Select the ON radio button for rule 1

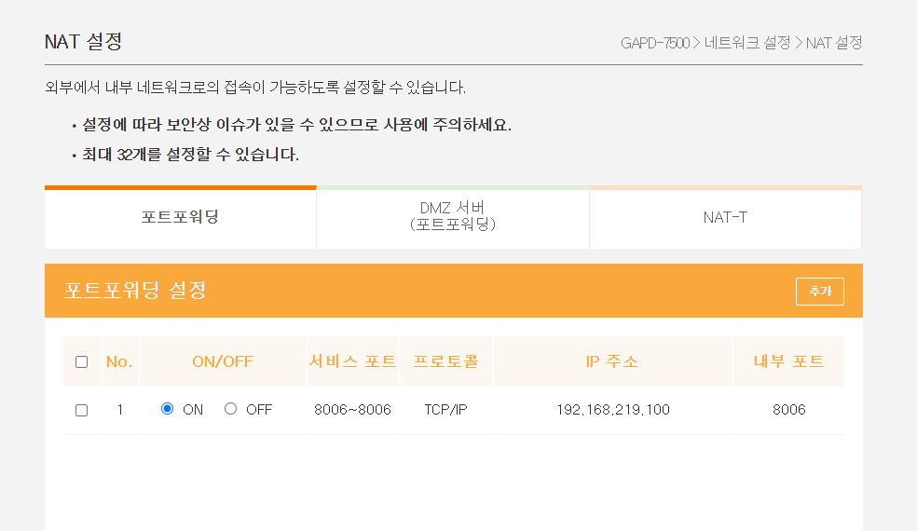[x=167, y=409]
